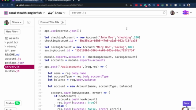
Task: Click the 'Mary Doe' string on line 15
Action: pos(104,47)
